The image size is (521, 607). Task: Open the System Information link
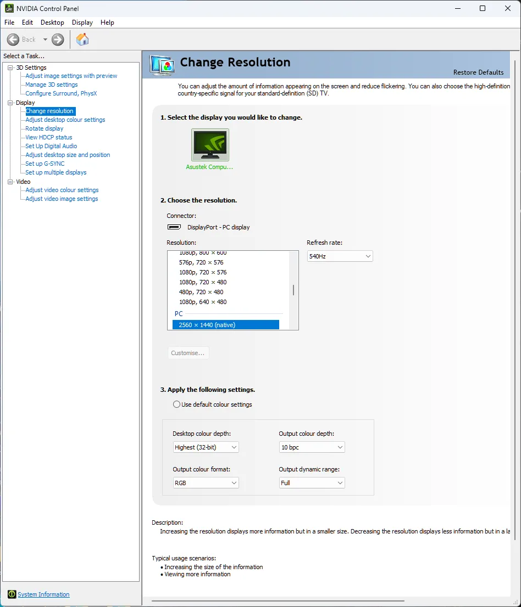[x=43, y=594]
